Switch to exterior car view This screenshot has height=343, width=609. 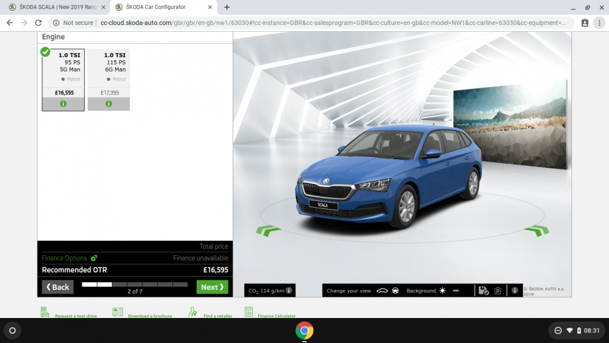pyautogui.click(x=382, y=291)
